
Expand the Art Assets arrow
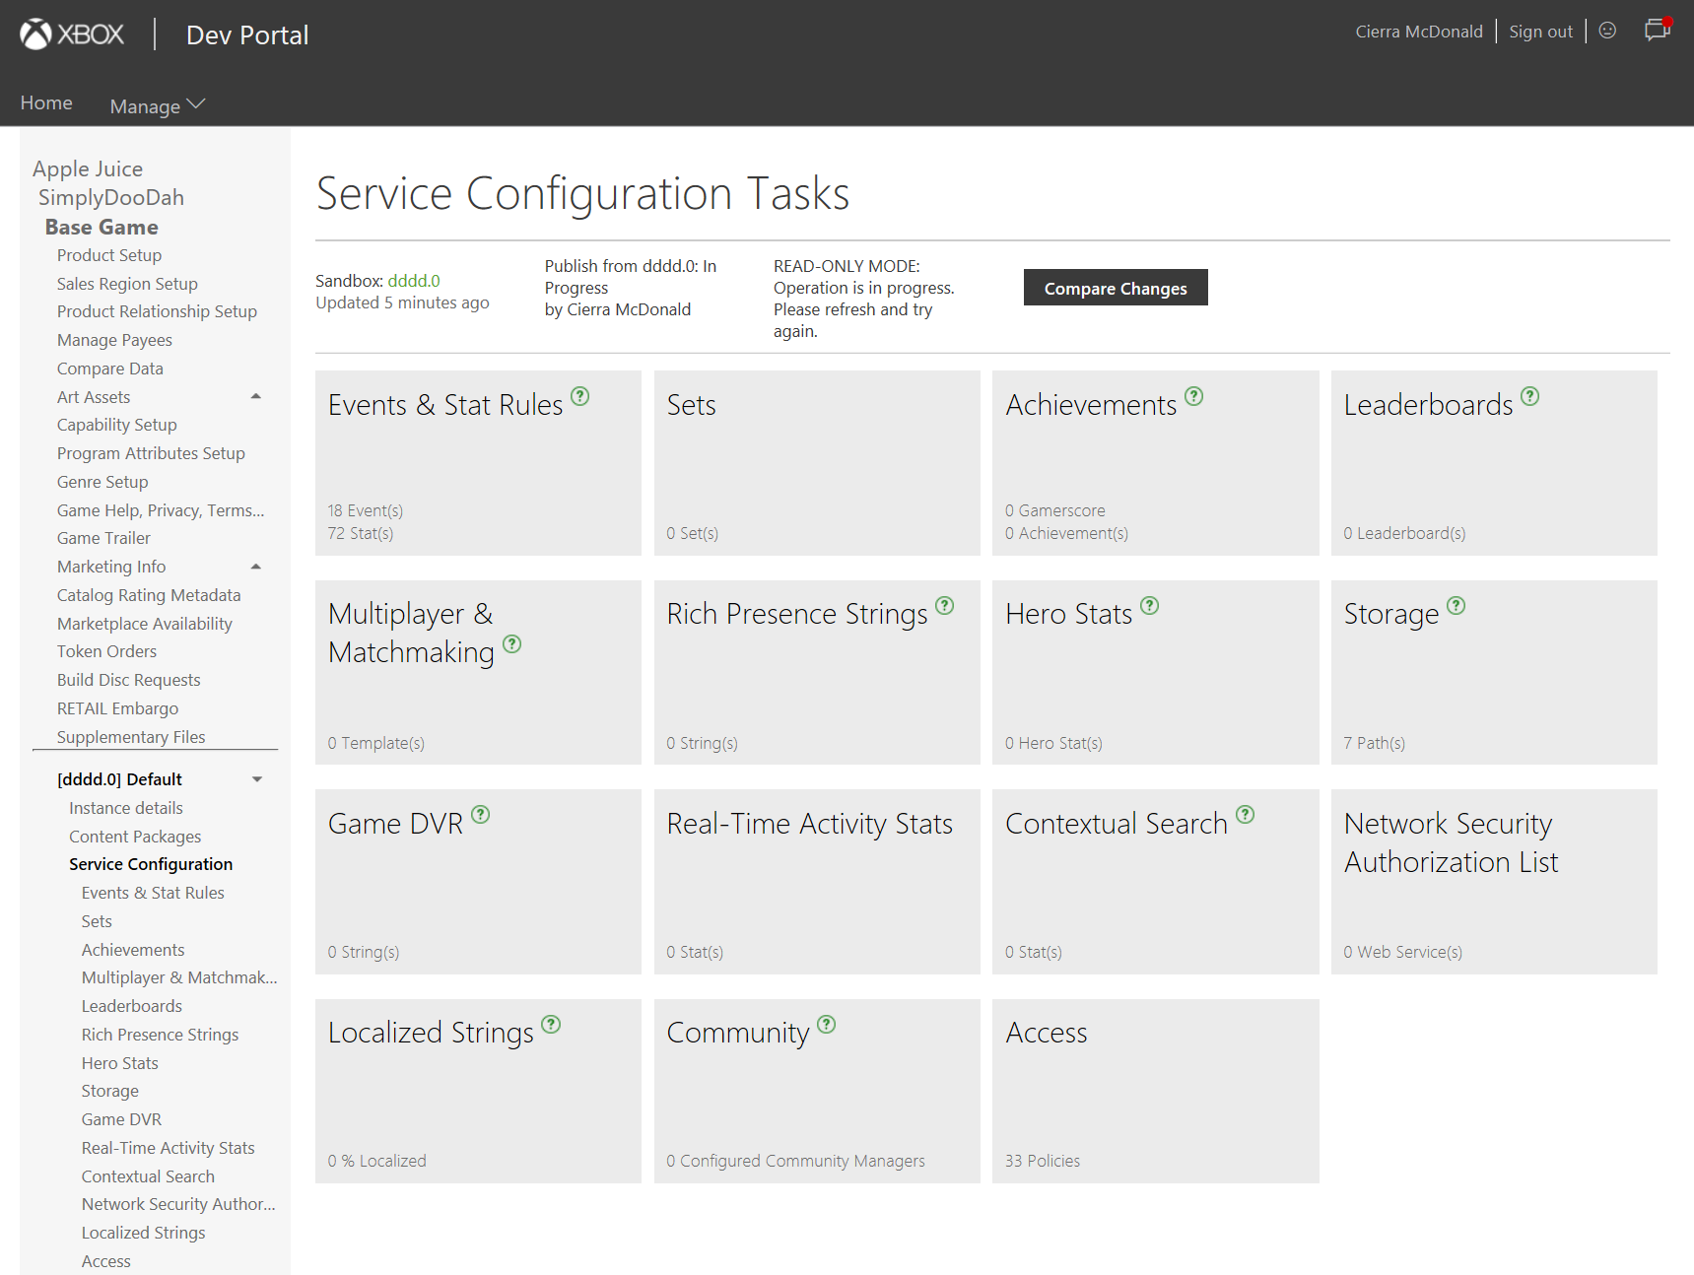pos(256,396)
